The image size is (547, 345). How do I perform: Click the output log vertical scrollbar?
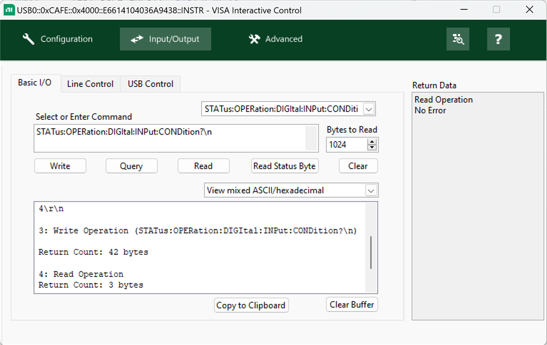pyautogui.click(x=371, y=253)
